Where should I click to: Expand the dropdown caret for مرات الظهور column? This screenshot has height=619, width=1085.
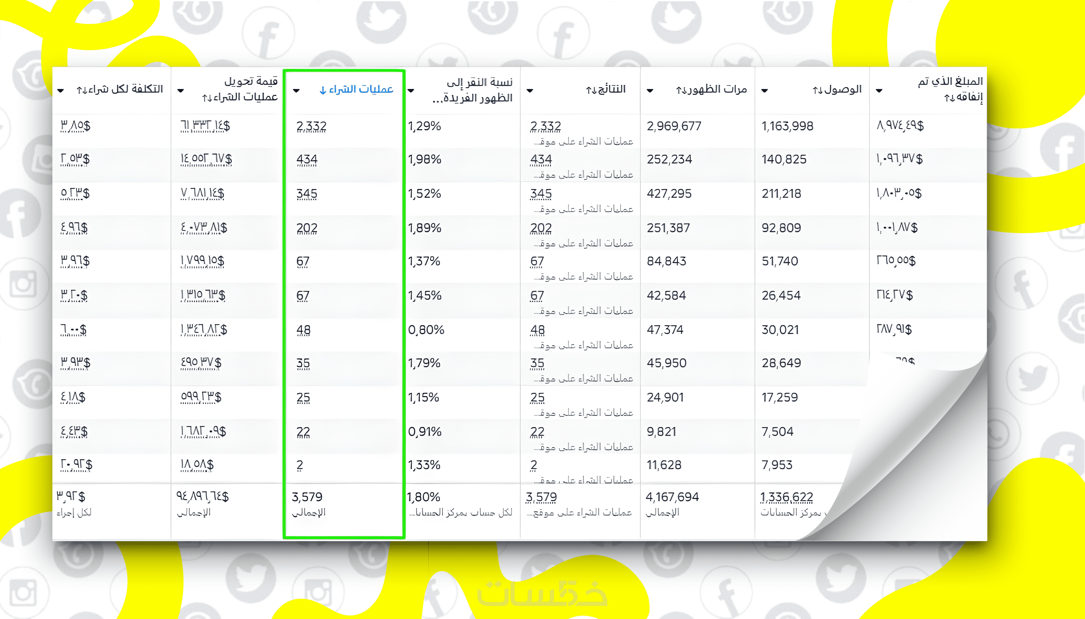(x=650, y=91)
